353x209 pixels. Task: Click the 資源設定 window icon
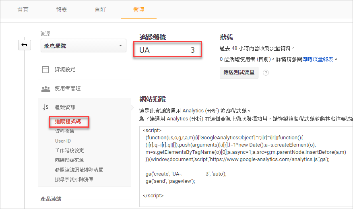45,70
